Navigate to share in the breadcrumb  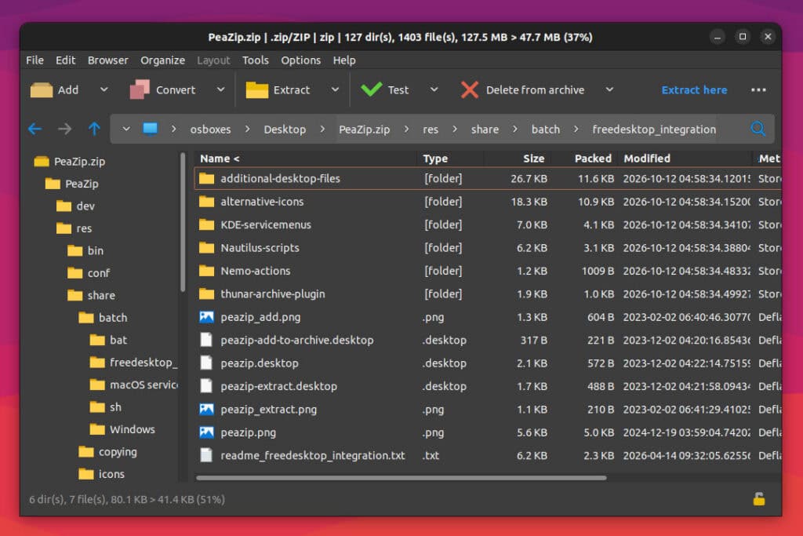click(485, 129)
